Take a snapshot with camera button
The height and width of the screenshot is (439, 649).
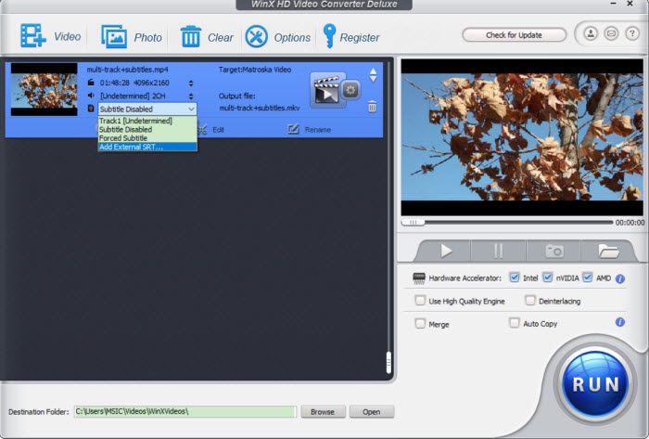click(554, 251)
